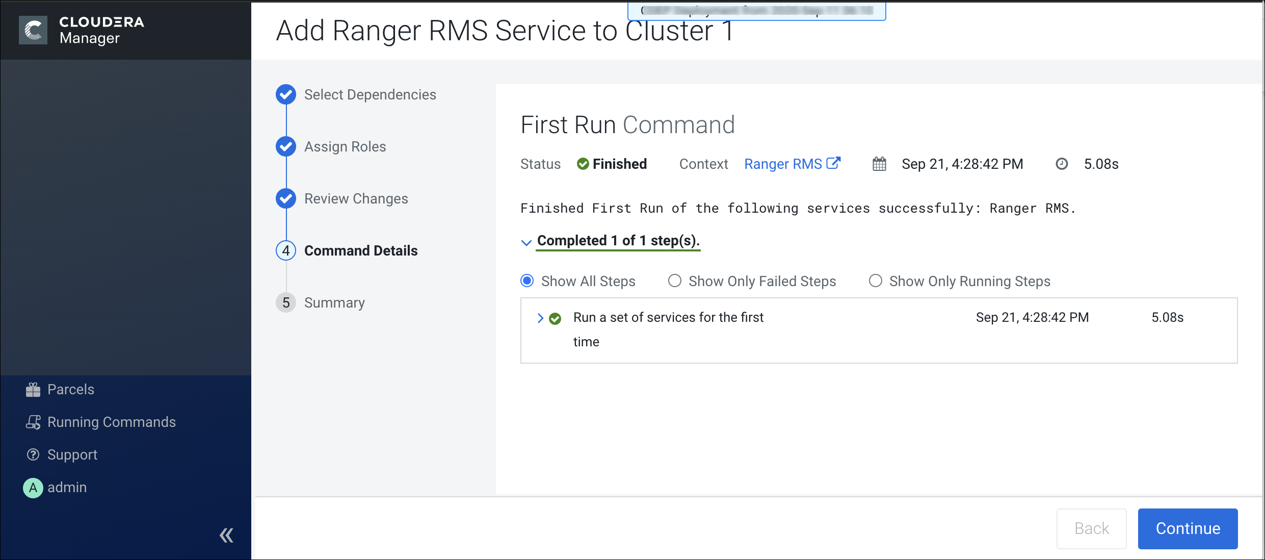The image size is (1265, 560).
Task: Click the Running Commands scroll icon
Action: (33, 422)
